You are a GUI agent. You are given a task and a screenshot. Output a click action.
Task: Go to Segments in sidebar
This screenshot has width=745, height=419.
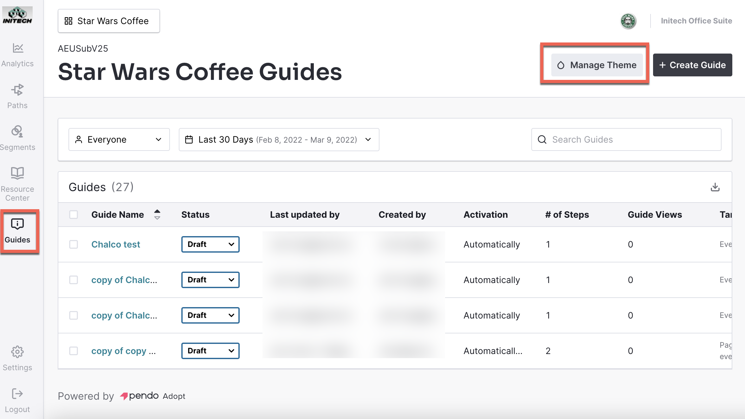(17, 138)
